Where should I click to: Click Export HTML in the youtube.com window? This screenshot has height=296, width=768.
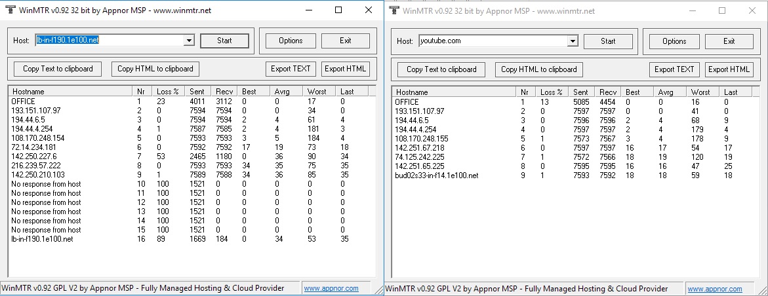[729, 69]
